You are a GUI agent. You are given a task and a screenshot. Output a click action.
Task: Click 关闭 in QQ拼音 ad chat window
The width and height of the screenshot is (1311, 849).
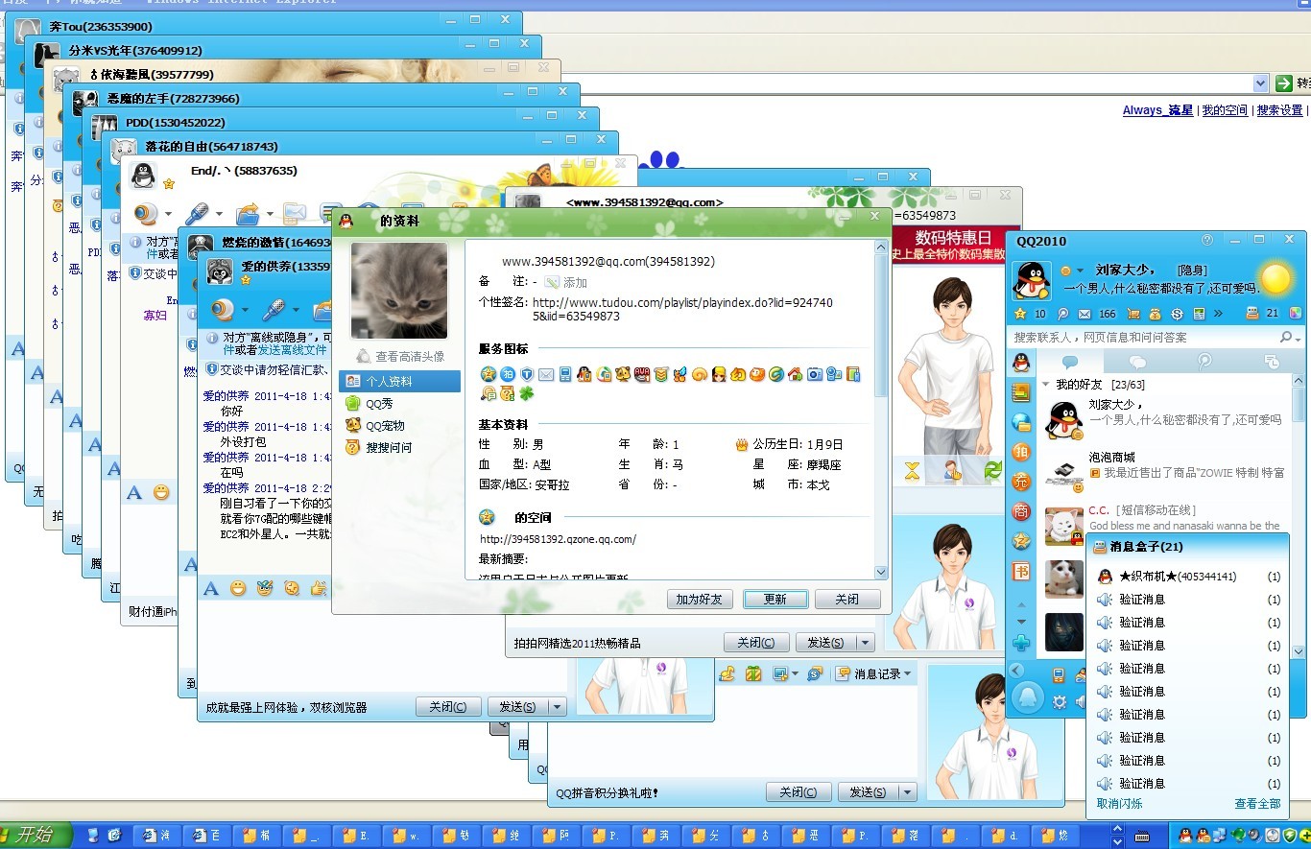[x=799, y=792]
